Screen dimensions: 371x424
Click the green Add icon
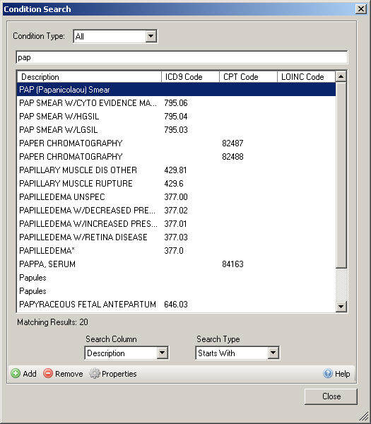(16, 373)
